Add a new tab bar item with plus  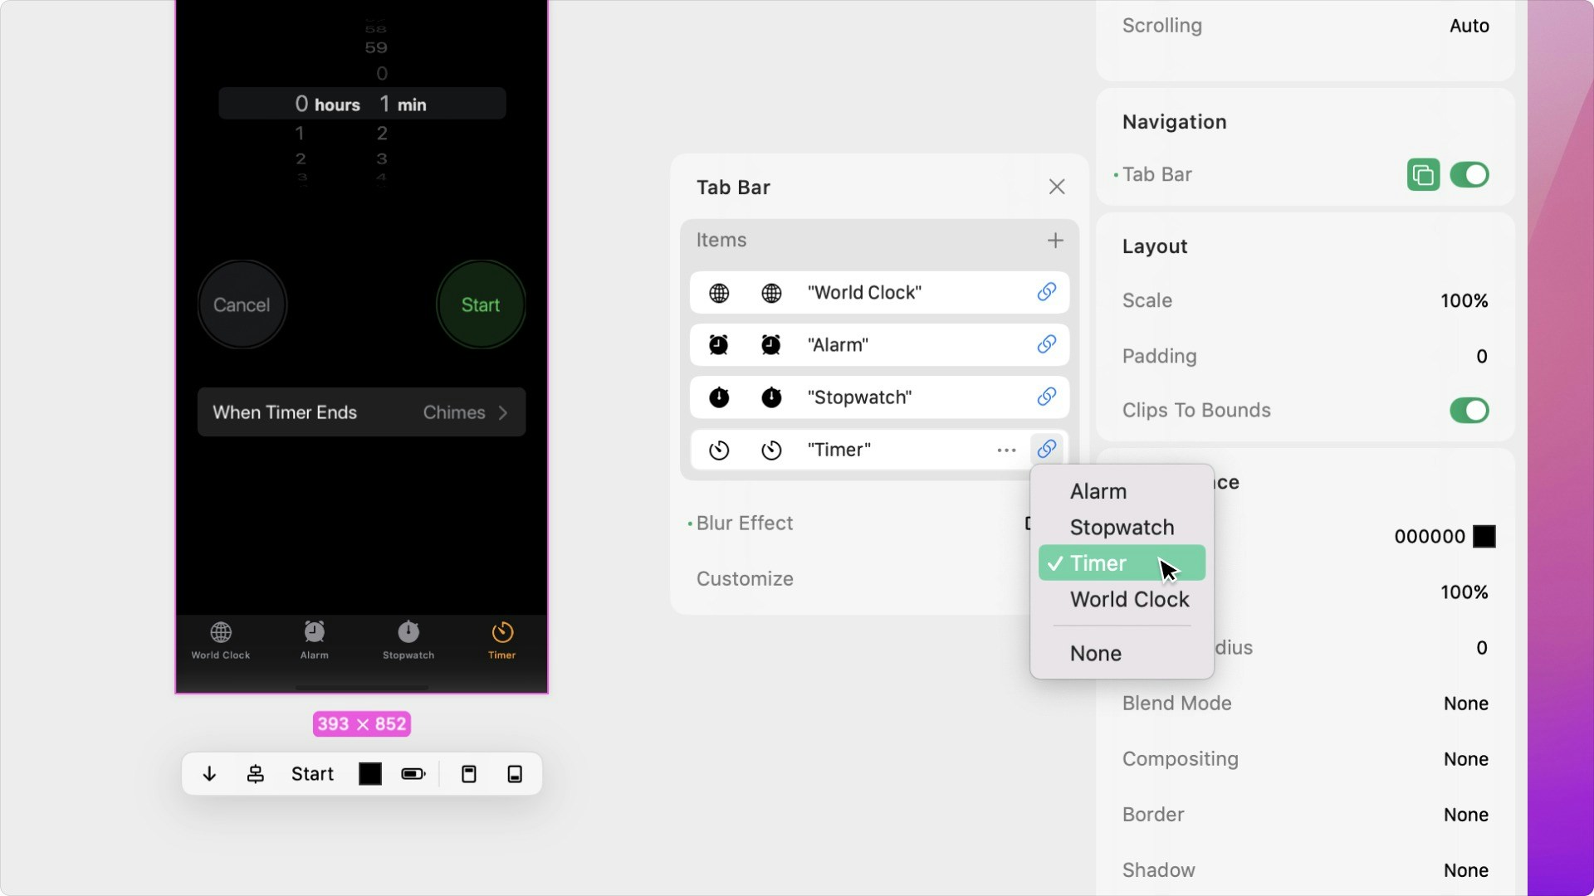click(1054, 241)
